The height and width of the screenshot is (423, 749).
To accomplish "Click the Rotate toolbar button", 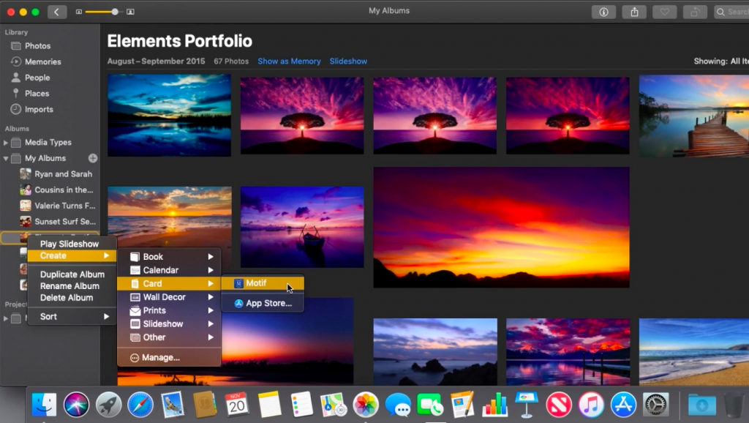I will [x=695, y=12].
